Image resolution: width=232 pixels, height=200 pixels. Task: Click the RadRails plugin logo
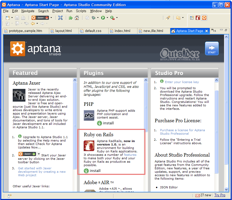[x=89, y=146]
